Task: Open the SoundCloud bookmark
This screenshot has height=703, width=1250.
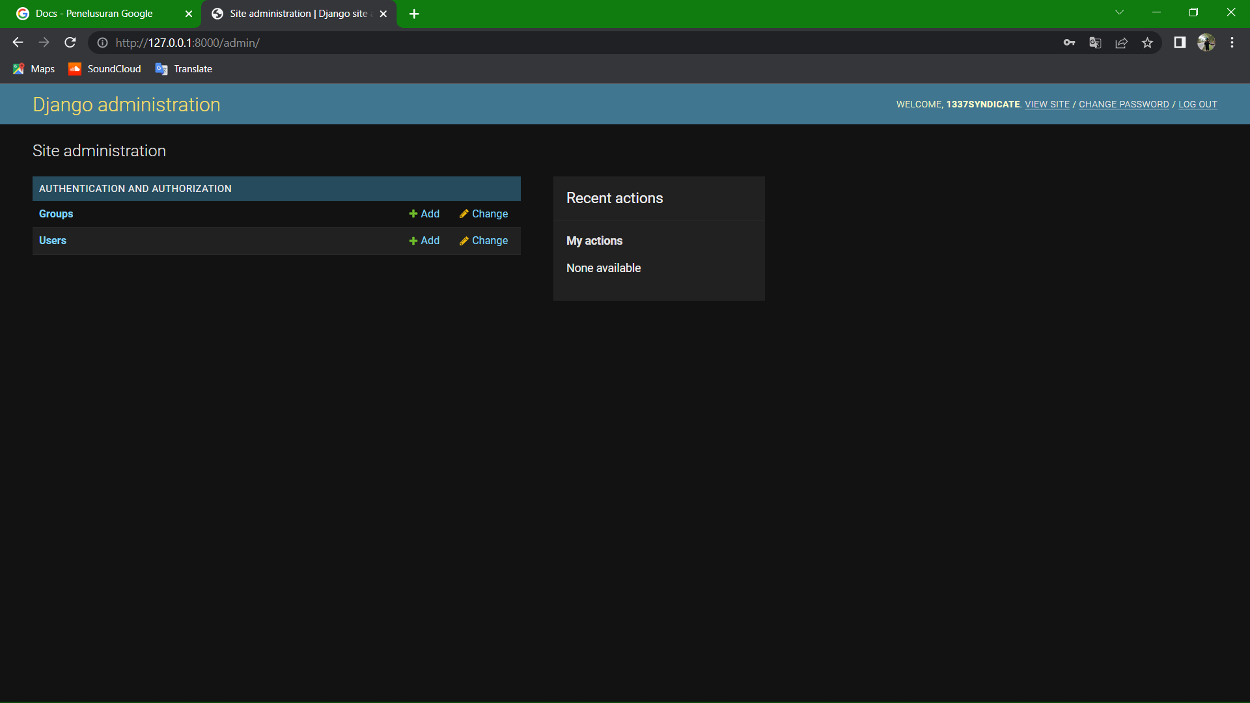Action: [x=105, y=68]
